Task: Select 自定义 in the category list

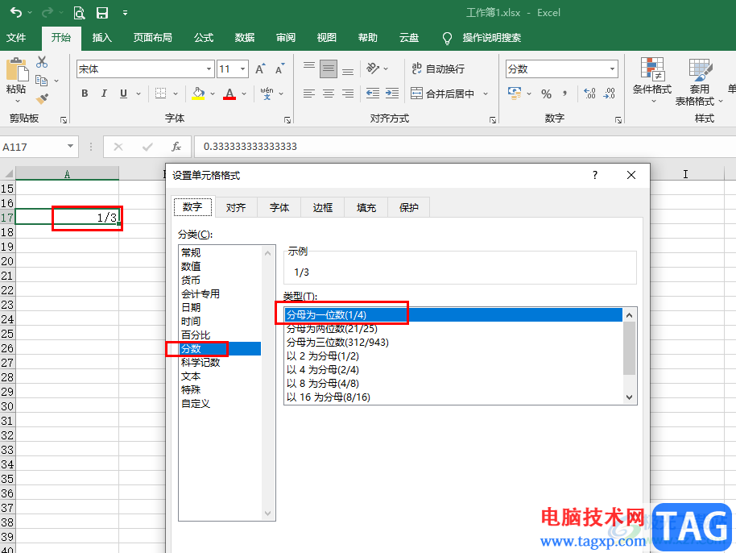Action: point(196,404)
